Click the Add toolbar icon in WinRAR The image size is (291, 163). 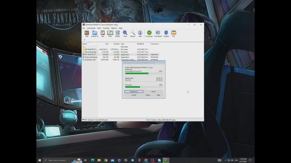(x=87, y=34)
